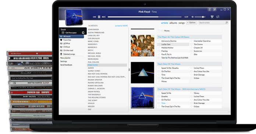The image size is (256, 134).
Task: Play the highlighted song Time in SACD album
Action: [163, 103]
